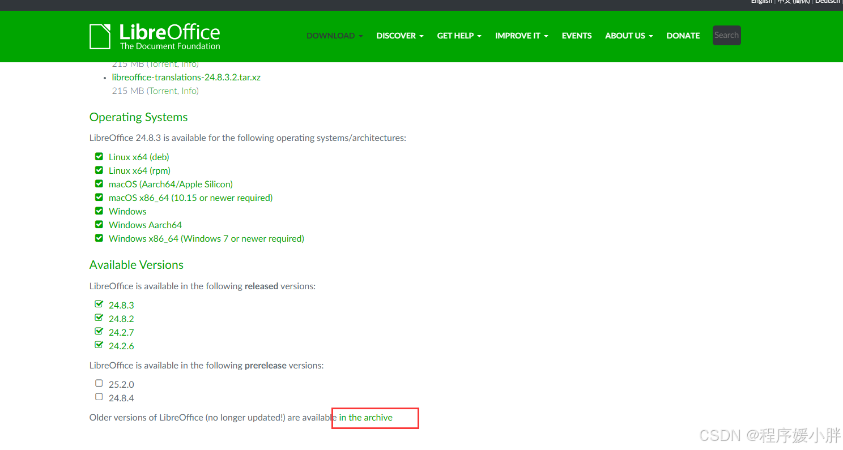This screenshot has height=450, width=843.
Task: Open Torrent link beside libreoffice-translations-24.8.3.2.tar.xz
Action: 163,91
